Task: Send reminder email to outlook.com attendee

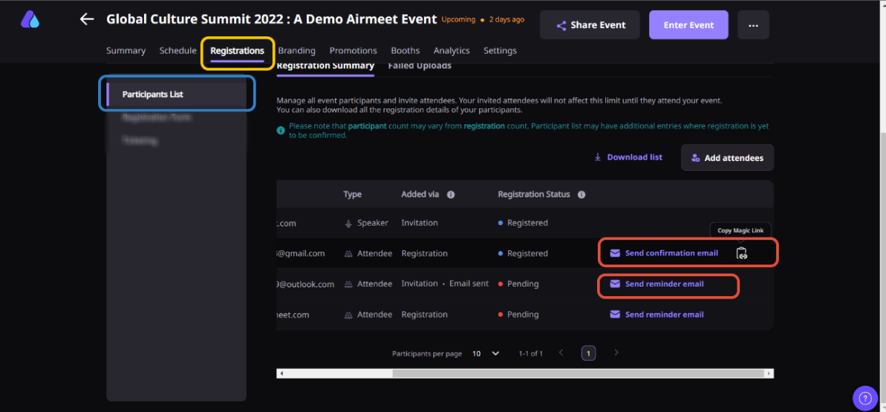Action: [657, 284]
